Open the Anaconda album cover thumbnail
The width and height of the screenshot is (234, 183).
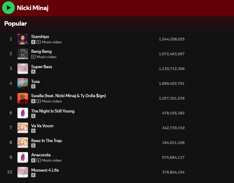point(23,157)
